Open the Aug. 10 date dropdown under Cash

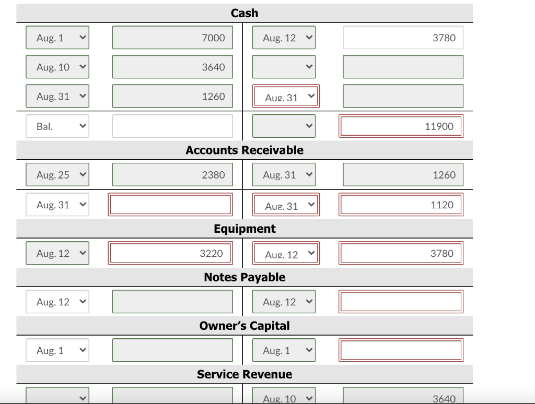click(57, 67)
